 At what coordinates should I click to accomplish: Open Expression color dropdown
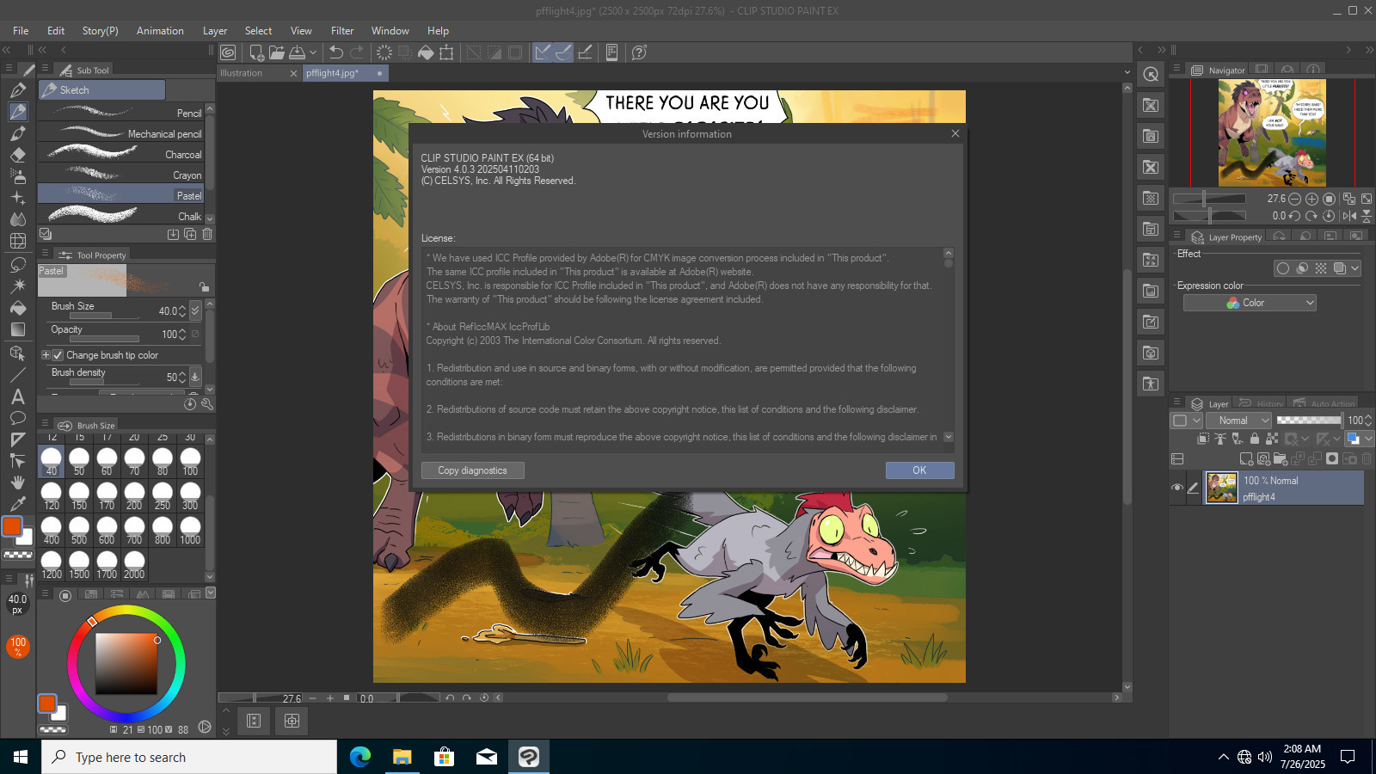(x=1250, y=303)
